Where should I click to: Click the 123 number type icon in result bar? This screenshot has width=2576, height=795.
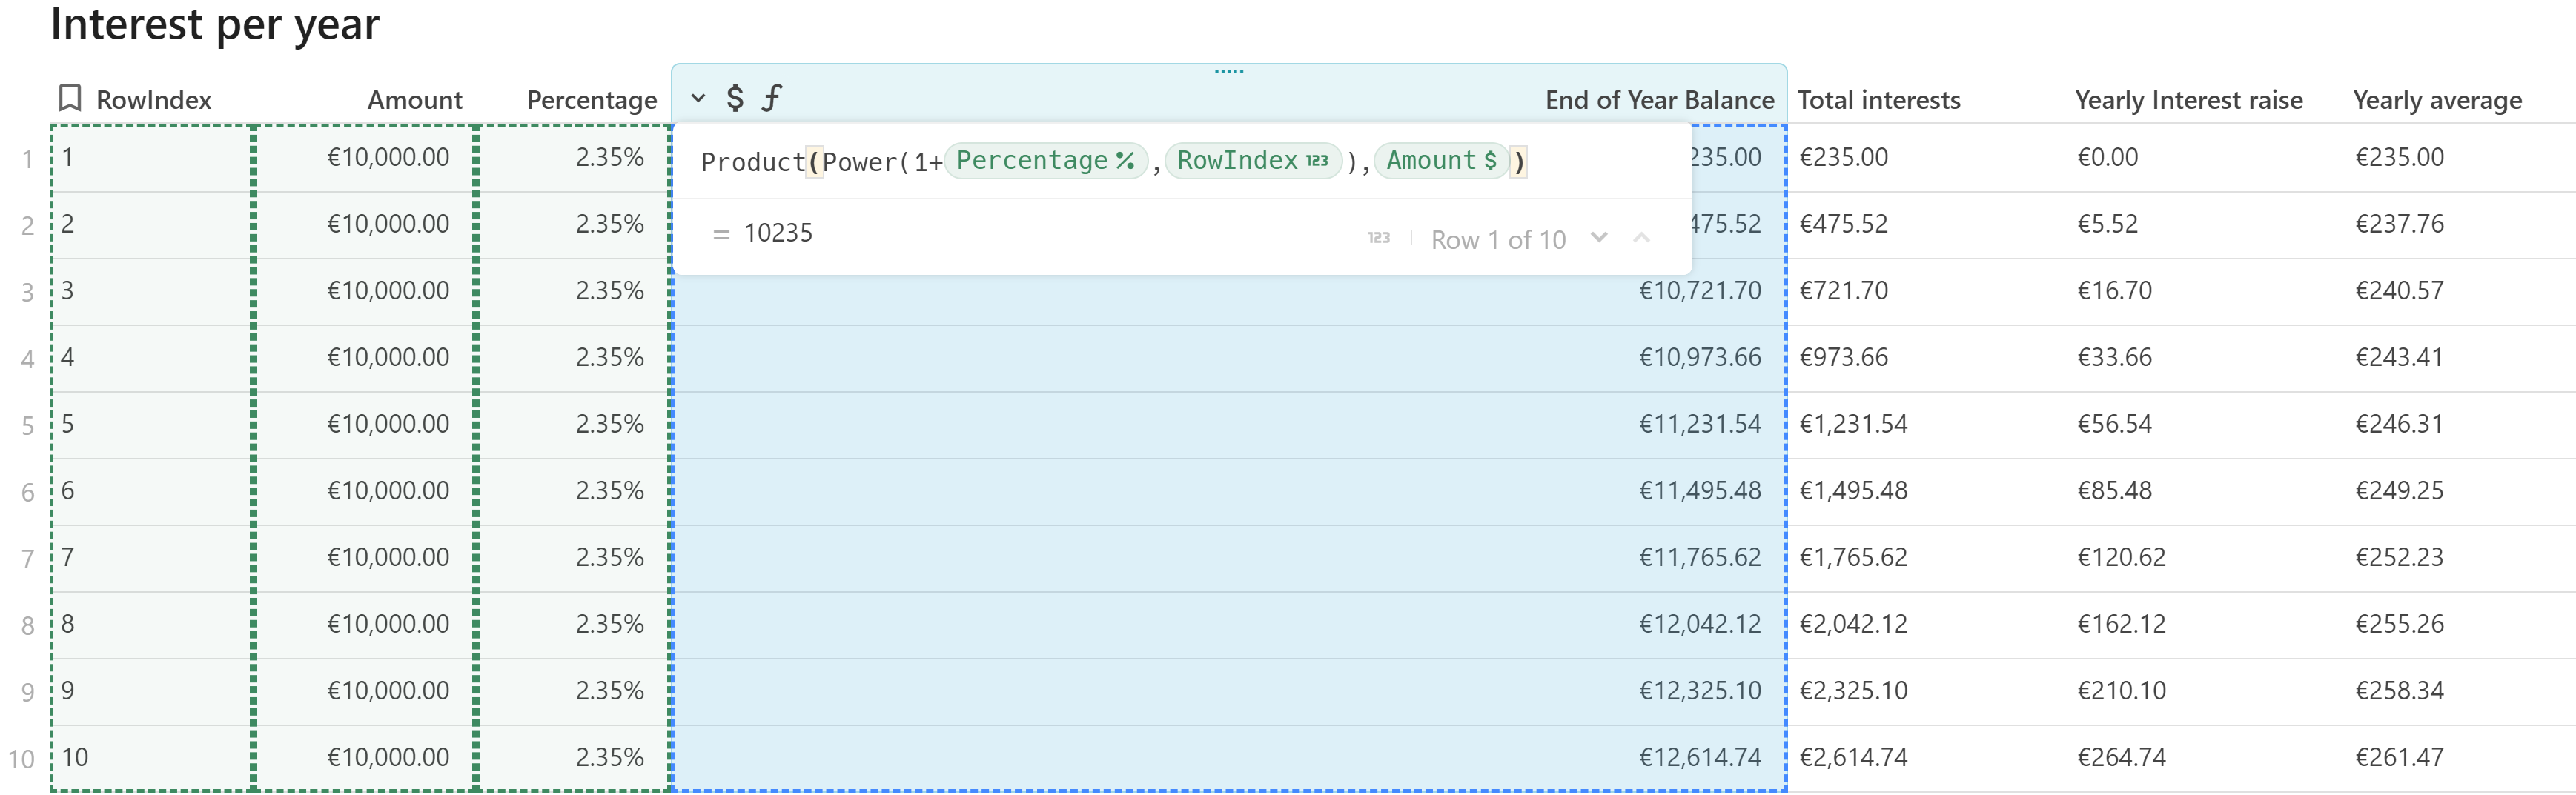point(1378,238)
